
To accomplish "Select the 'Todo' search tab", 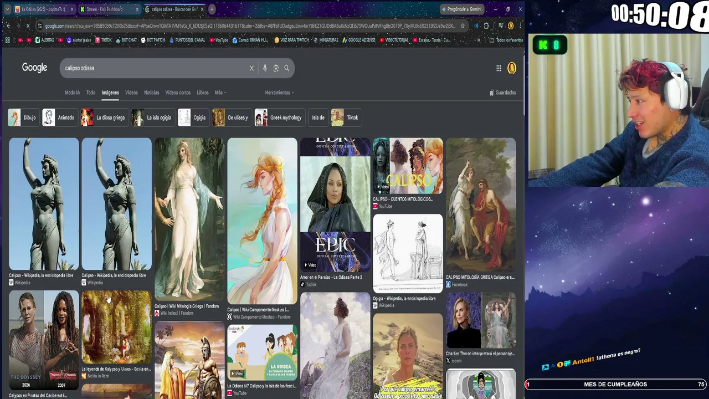I will (x=90, y=93).
